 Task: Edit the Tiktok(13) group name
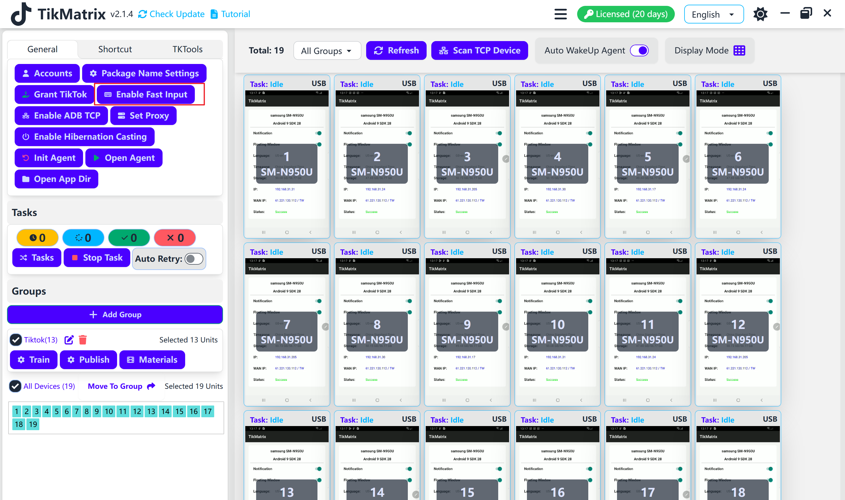tap(69, 340)
